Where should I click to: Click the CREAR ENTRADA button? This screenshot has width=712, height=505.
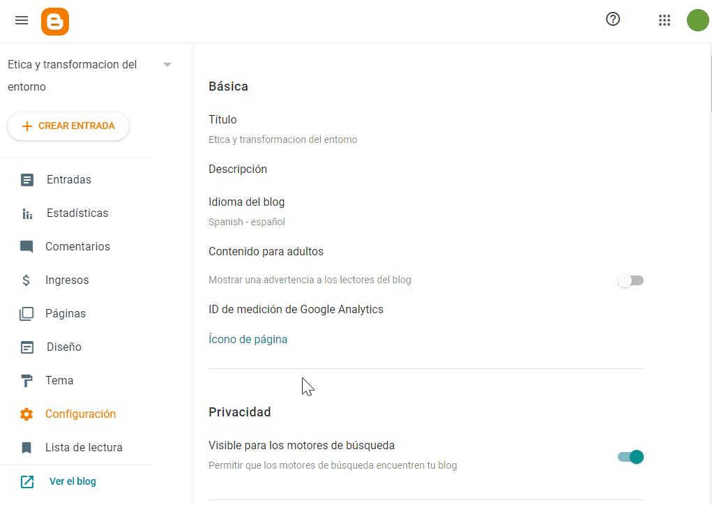[68, 126]
